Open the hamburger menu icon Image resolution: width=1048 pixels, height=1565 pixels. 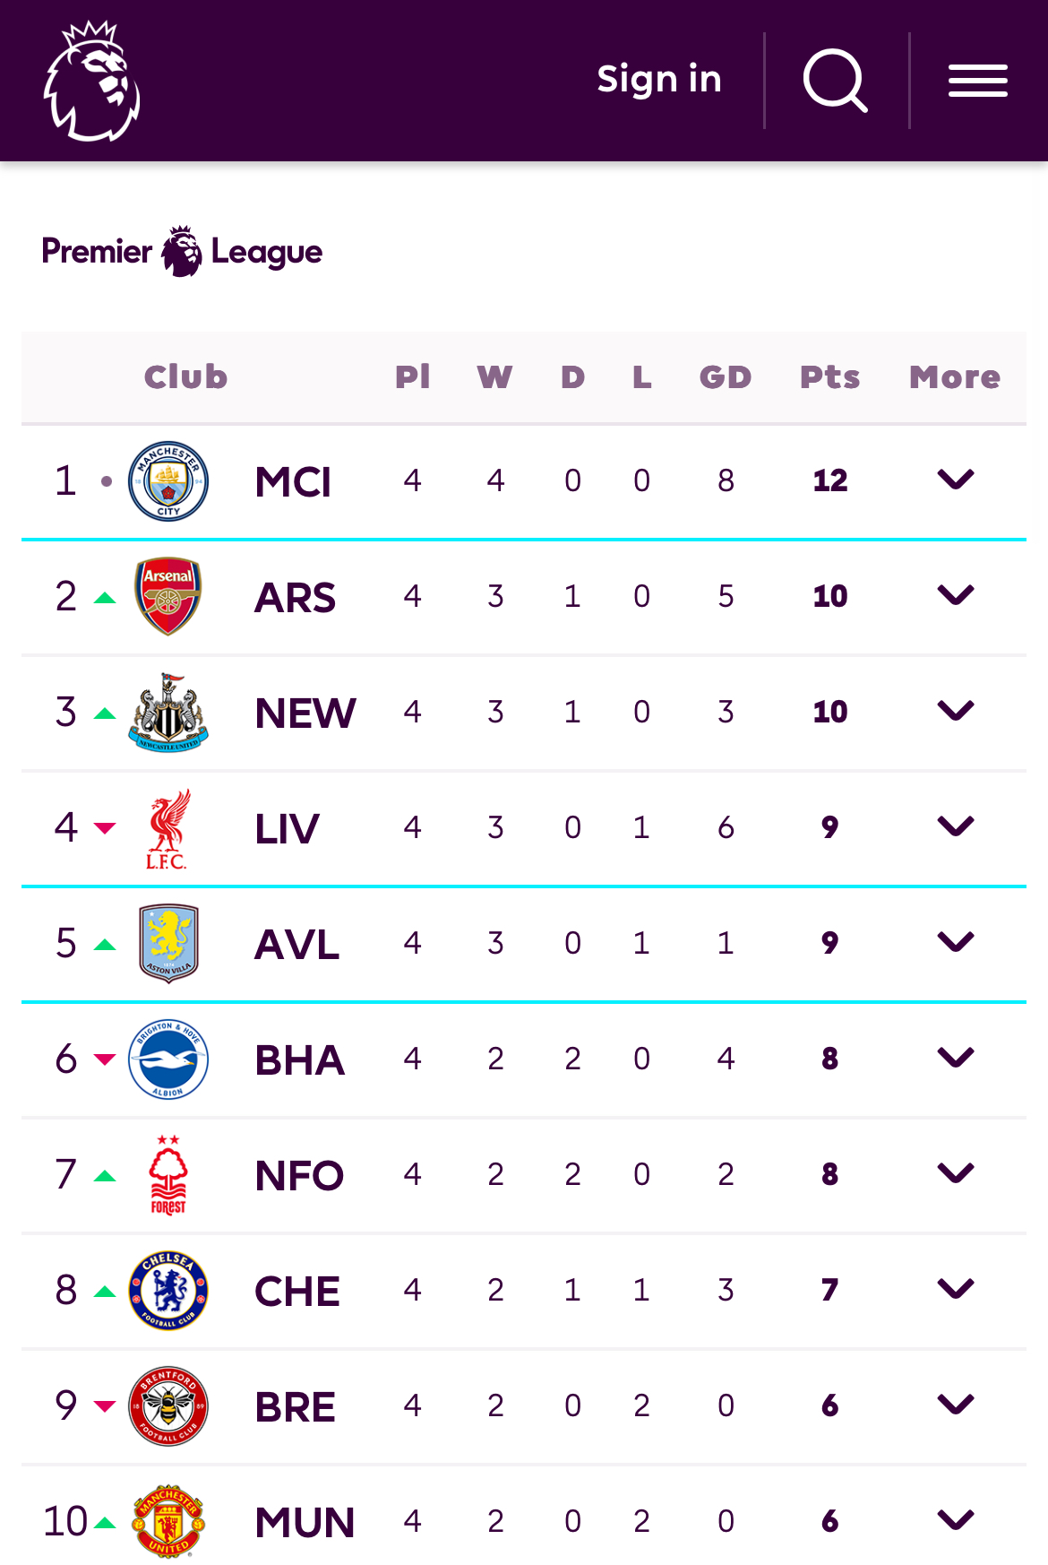(x=978, y=81)
